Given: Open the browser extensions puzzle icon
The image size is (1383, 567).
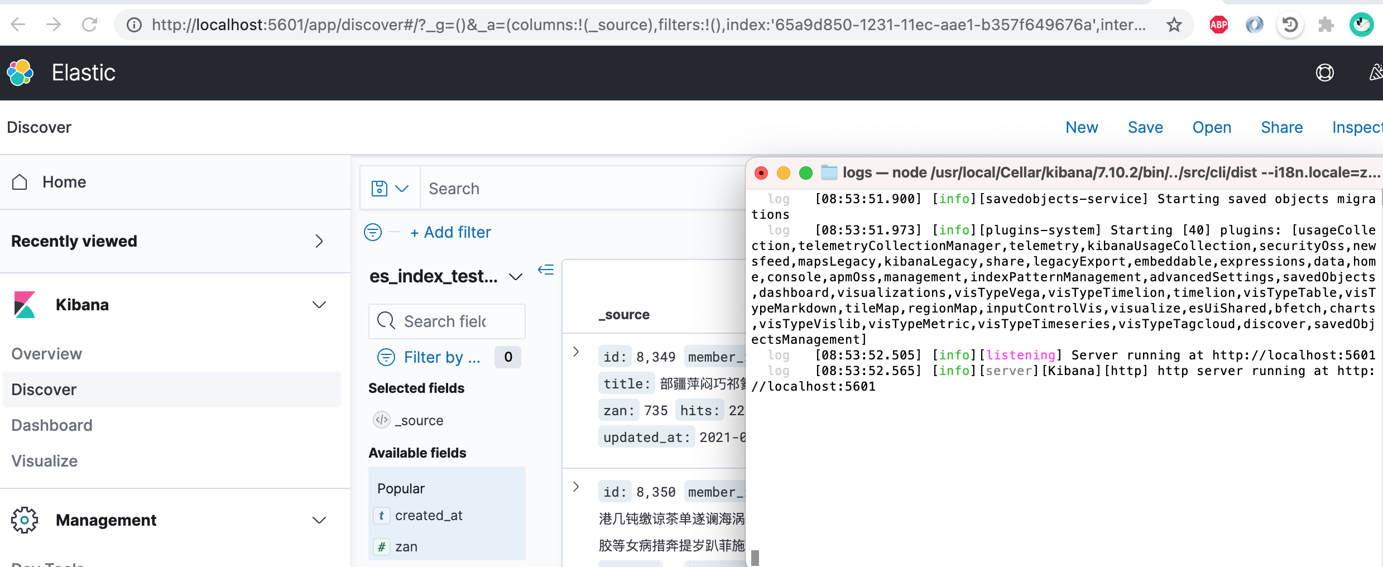Looking at the screenshot, I should point(1326,25).
